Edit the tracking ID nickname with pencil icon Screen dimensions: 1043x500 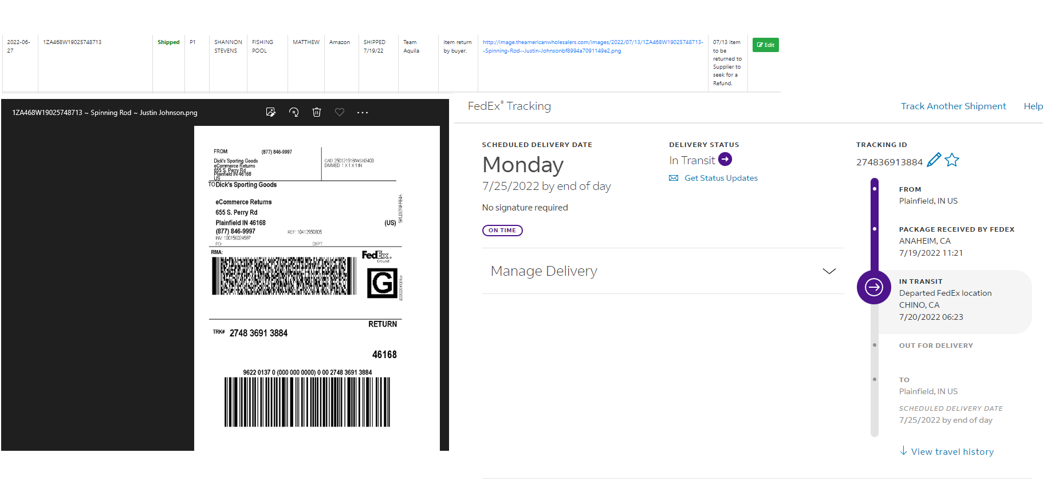click(x=934, y=160)
